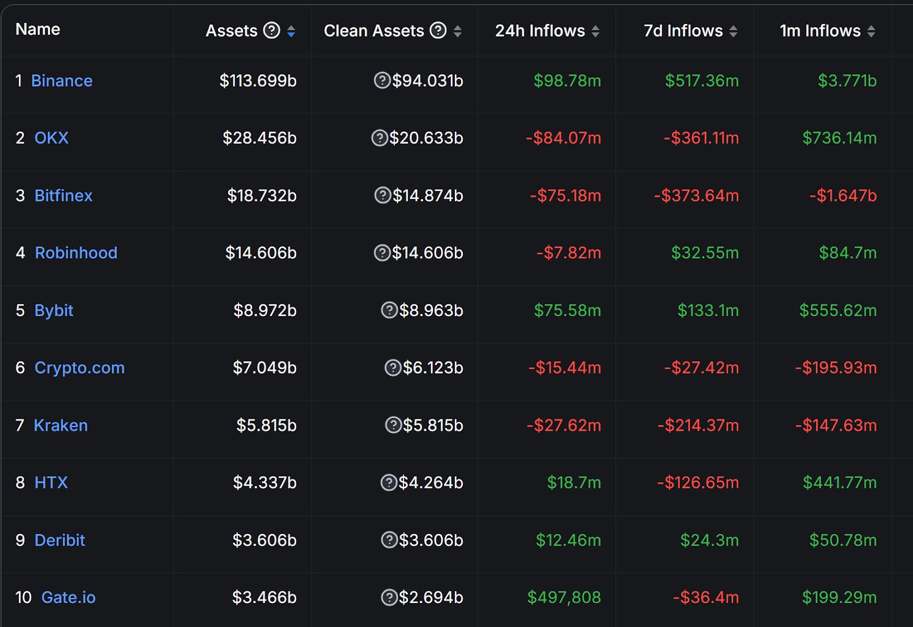Click the help icon beside Bitfinex $14.874b
Viewport: 913px width, 627px height.
coord(382,195)
